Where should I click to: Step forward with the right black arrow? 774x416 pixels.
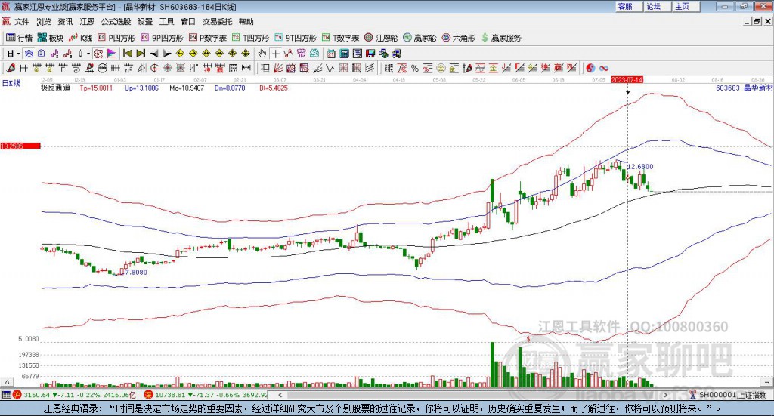(167, 54)
